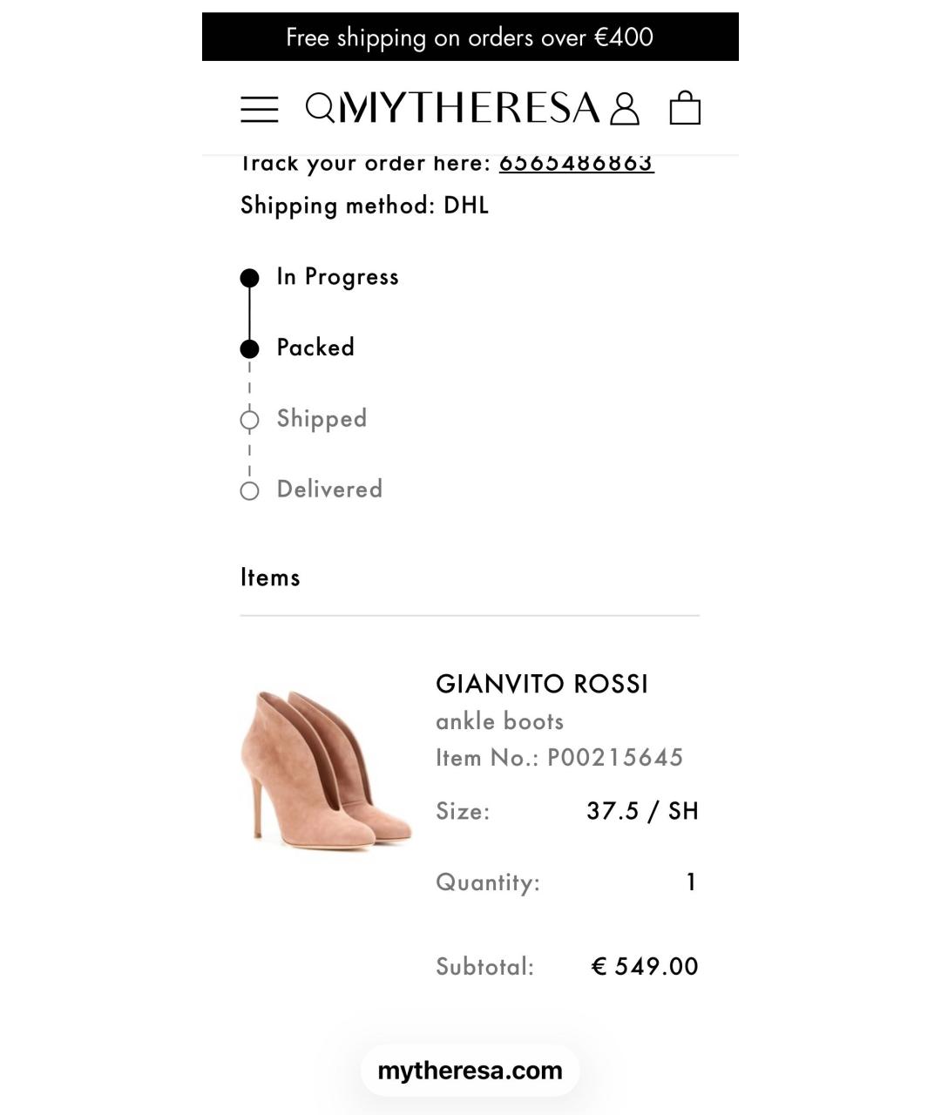Open the hamburger navigation menu
941x1115 pixels.
(x=259, y=109)
